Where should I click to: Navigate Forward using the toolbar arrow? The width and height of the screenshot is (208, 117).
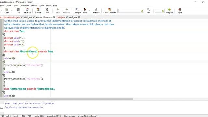tap(67, 11)
